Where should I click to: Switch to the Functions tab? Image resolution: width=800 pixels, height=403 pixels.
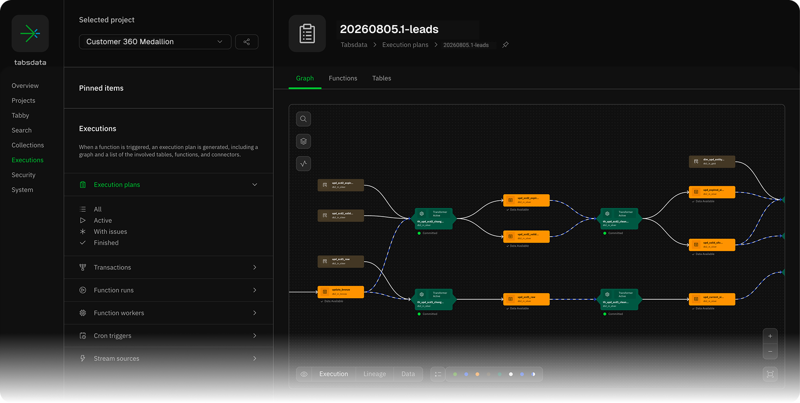point(343,78)
